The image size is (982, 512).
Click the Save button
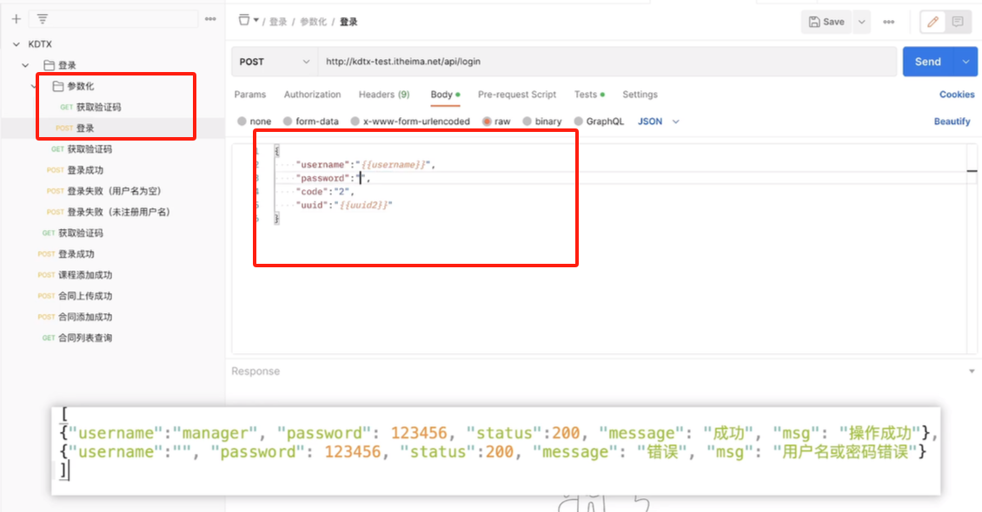[826, 22]
